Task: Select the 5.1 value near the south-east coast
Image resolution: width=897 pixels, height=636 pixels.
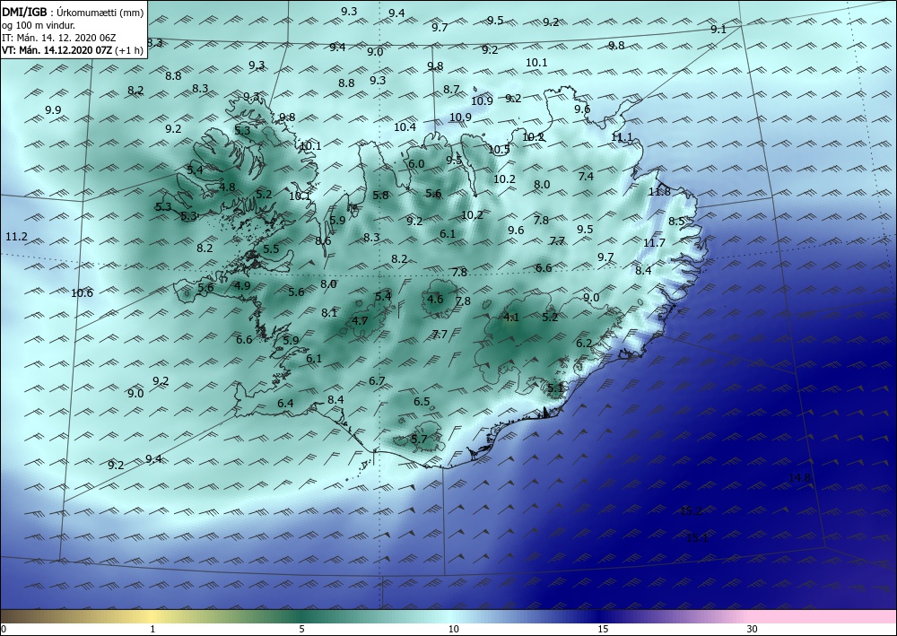Action: click(555, 388)
